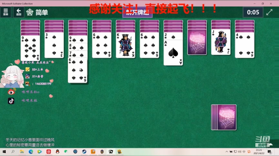Image resolution: width=279 pixels, height=156 pixels.
Task: Minimize the Solitaire Collection window
Action: 255,3
